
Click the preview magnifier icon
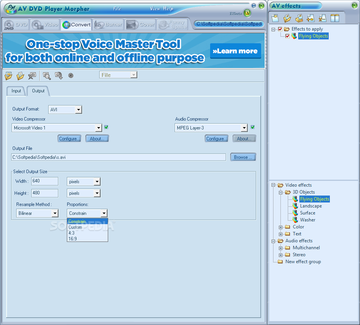tap(47, 76)
